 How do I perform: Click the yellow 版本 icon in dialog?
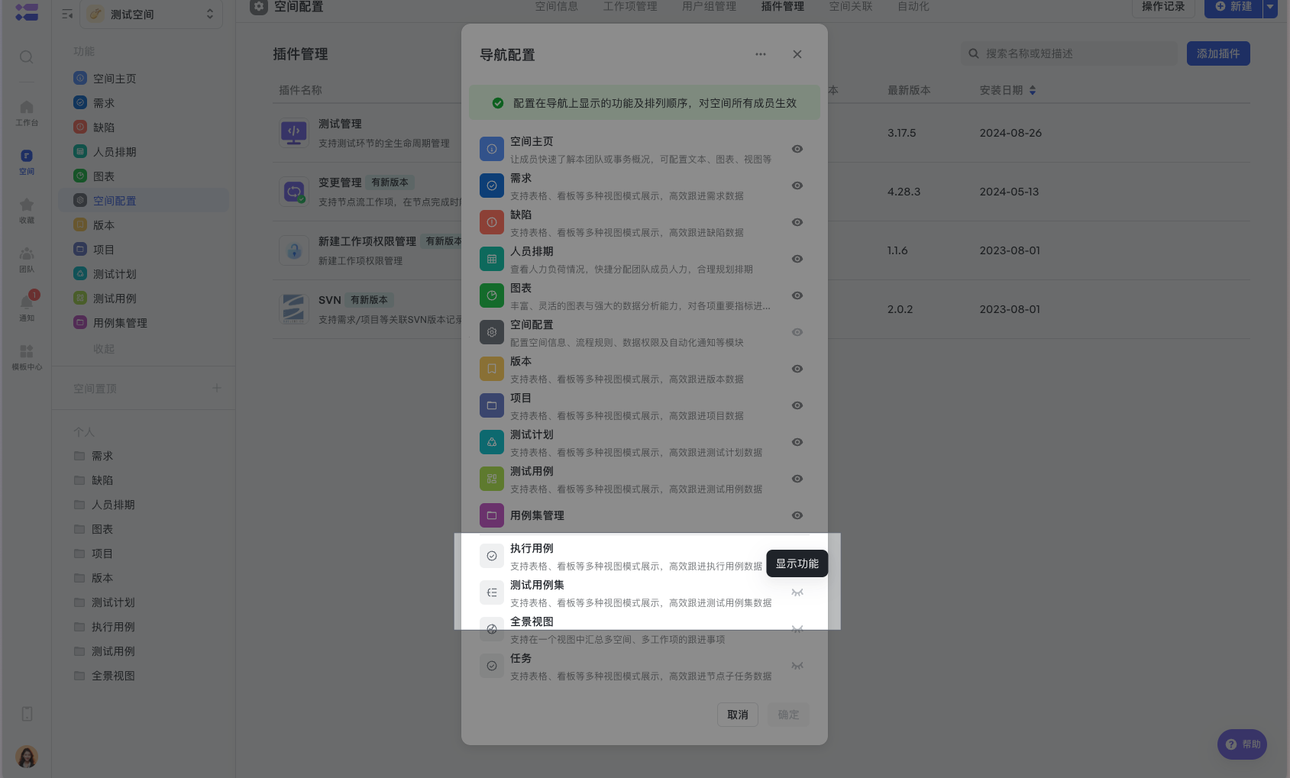[x=491, y=369]
